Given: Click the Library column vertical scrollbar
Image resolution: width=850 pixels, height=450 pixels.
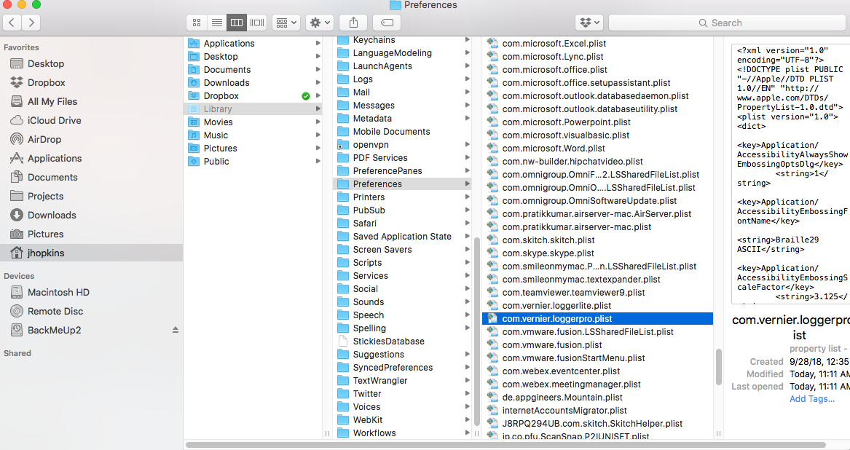Looking at the screenshot, I should point(477,331).
